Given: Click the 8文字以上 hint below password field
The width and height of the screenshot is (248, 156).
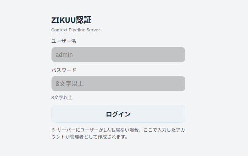Looking at the screenshot, I should click(62, 98).
